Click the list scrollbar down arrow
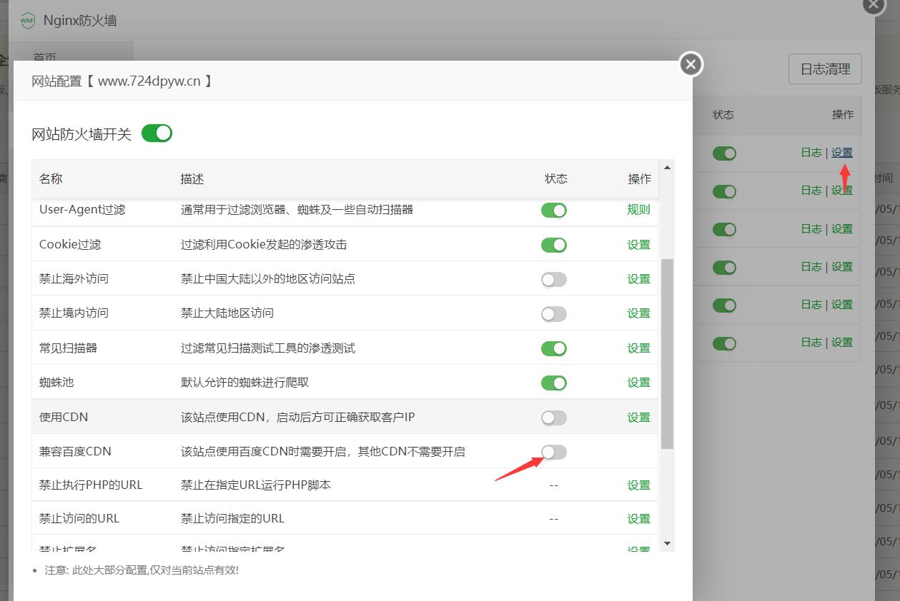This screenshot has width=900, height=601. click(668, 544)
